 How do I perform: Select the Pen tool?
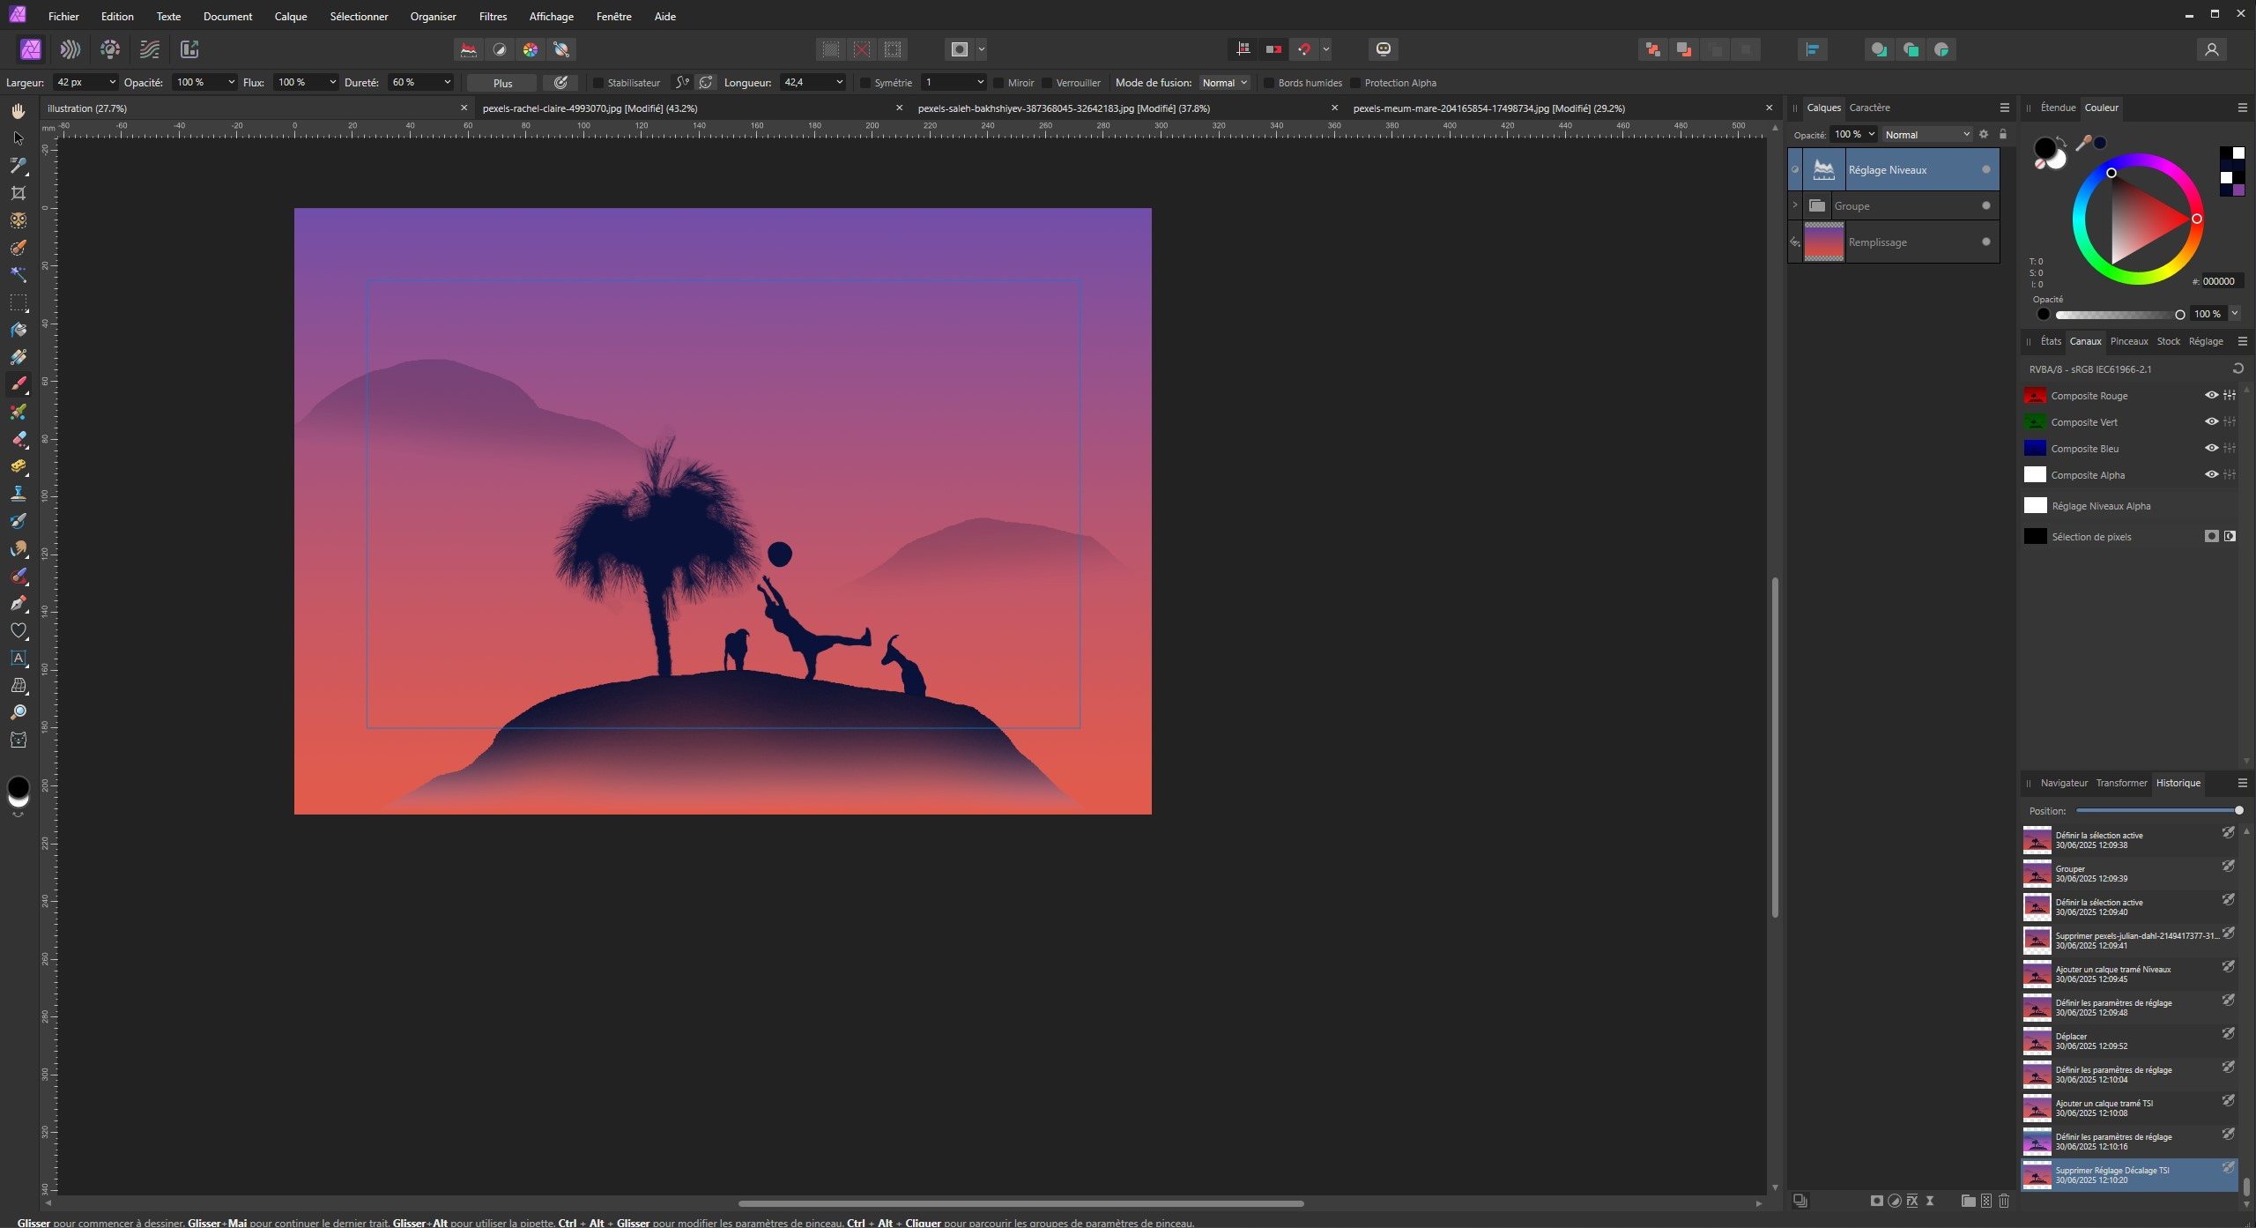pos(18,603)
